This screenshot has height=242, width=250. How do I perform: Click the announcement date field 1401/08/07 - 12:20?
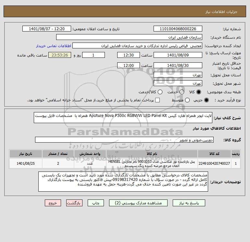[46, 29]
